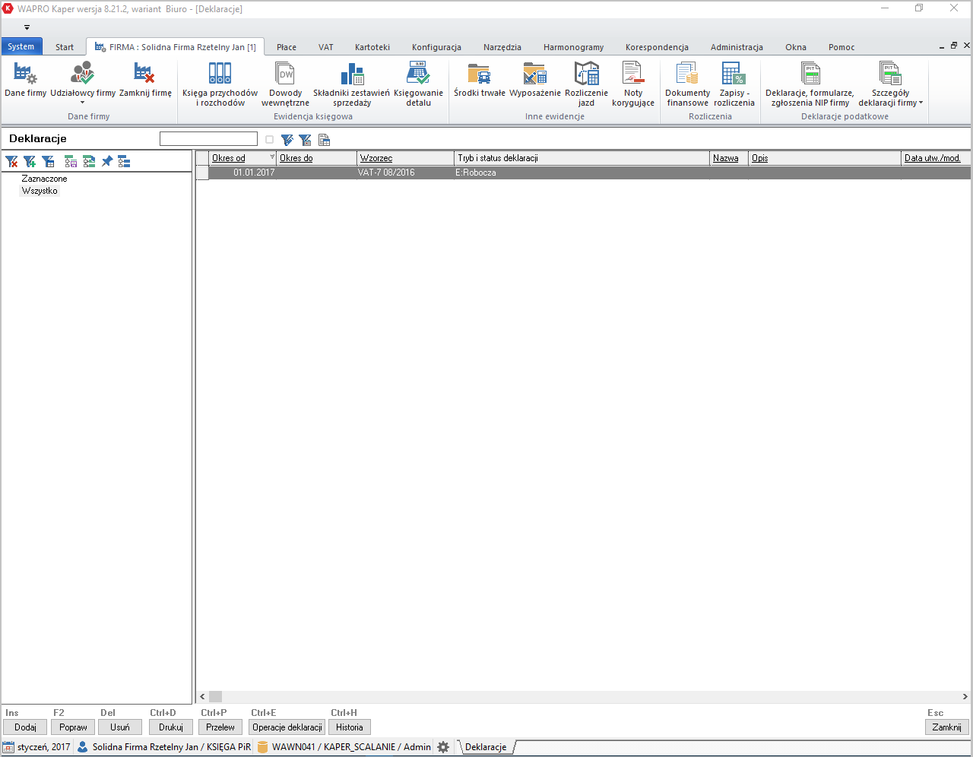The image size is (973, 757).
Task: Open the System menu tab
Action: [21, 46]
